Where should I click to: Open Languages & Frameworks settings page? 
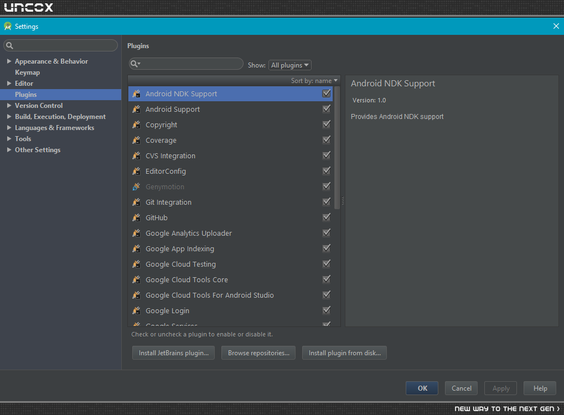pos(54,128)
